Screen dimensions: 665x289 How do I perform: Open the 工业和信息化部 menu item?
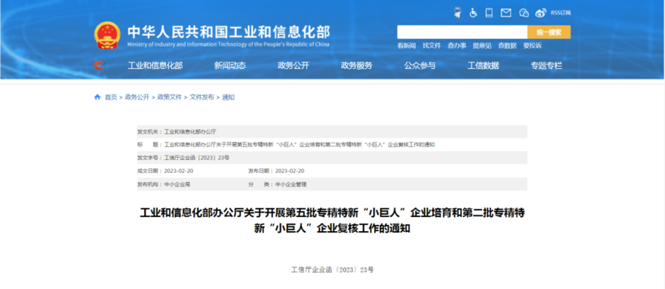(156, 66)
